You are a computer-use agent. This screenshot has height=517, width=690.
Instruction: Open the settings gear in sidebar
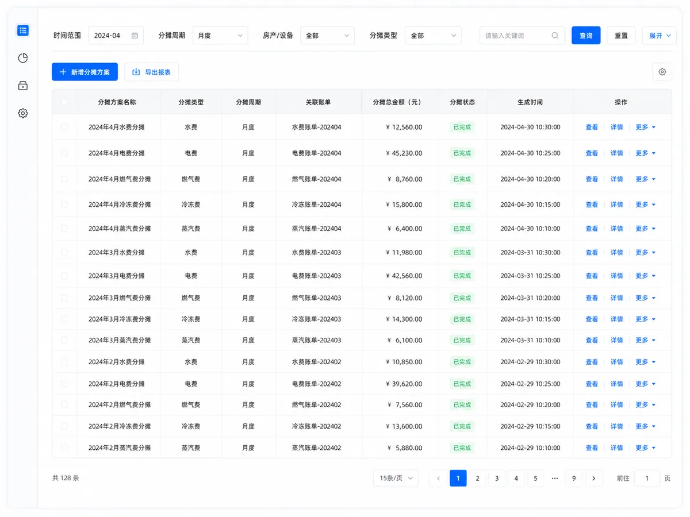tap(23, 113)
